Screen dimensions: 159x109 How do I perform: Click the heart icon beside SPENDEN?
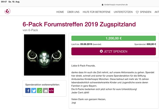click(137, 12)
